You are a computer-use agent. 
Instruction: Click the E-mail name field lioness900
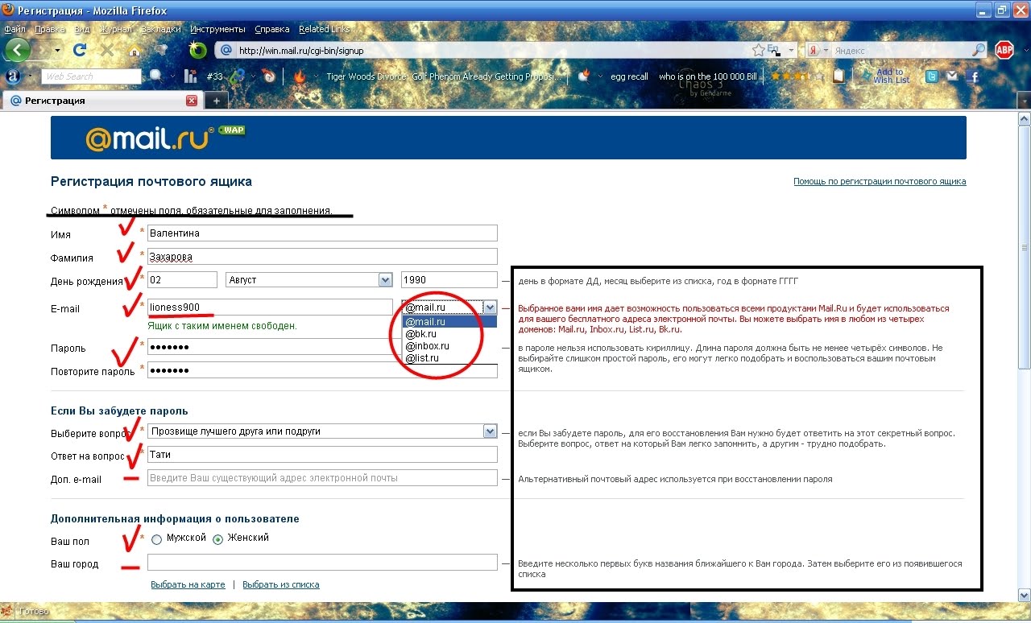click(x=270, y=307)
